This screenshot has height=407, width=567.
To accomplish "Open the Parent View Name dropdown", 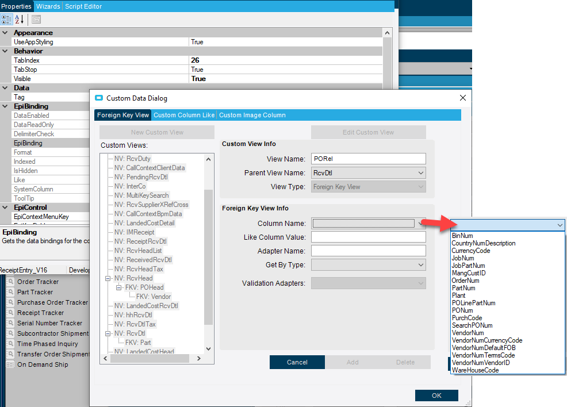I will coord(421,173).
